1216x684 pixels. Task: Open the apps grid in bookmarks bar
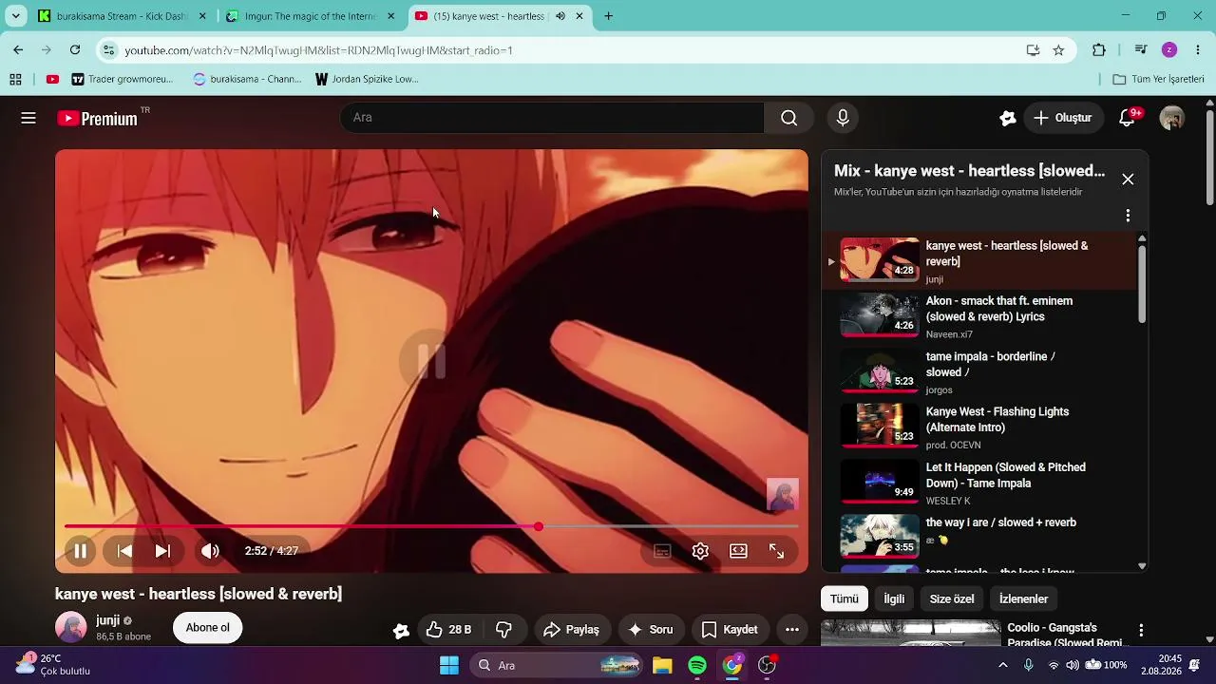[15, 79]
